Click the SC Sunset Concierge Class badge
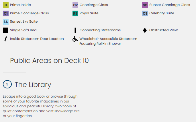 coord(145,5)
